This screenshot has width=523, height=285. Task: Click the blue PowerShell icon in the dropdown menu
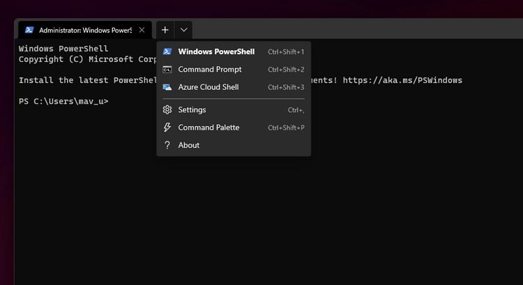(167, 52)
